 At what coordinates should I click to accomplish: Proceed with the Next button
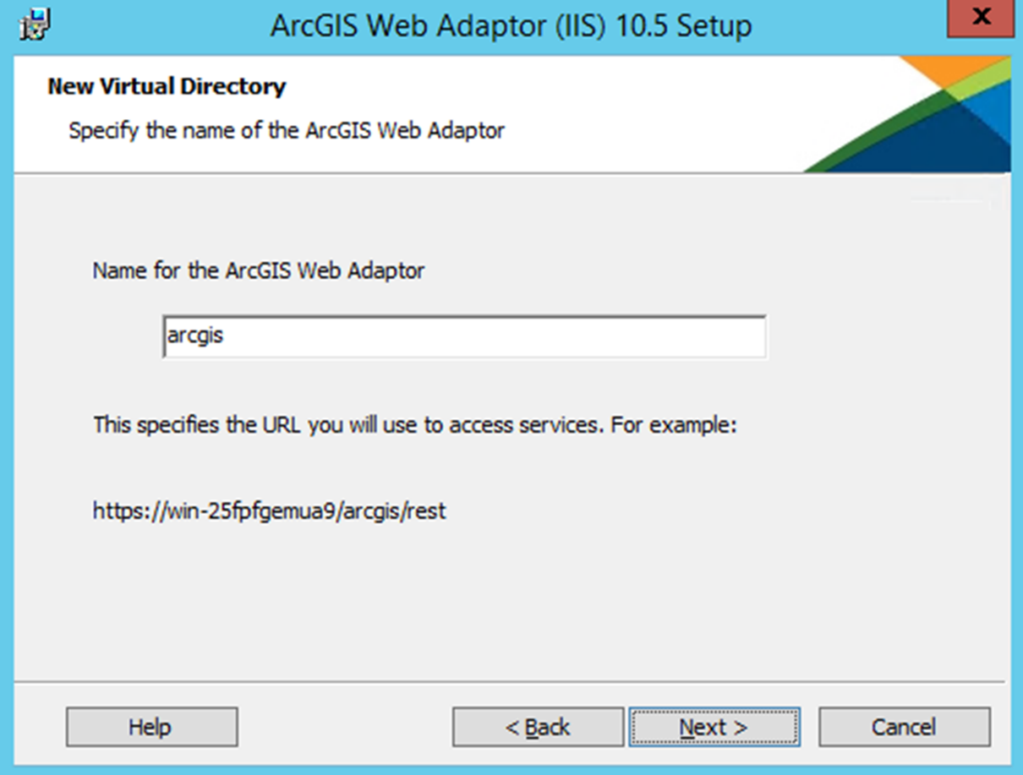tap(714, 727)
